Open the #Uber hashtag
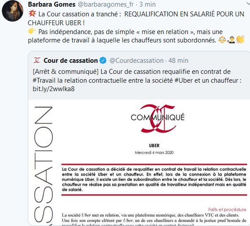Image resolution: width=250 pixels, height=226 pixels. pyautogui.click(x=184, y=80)
